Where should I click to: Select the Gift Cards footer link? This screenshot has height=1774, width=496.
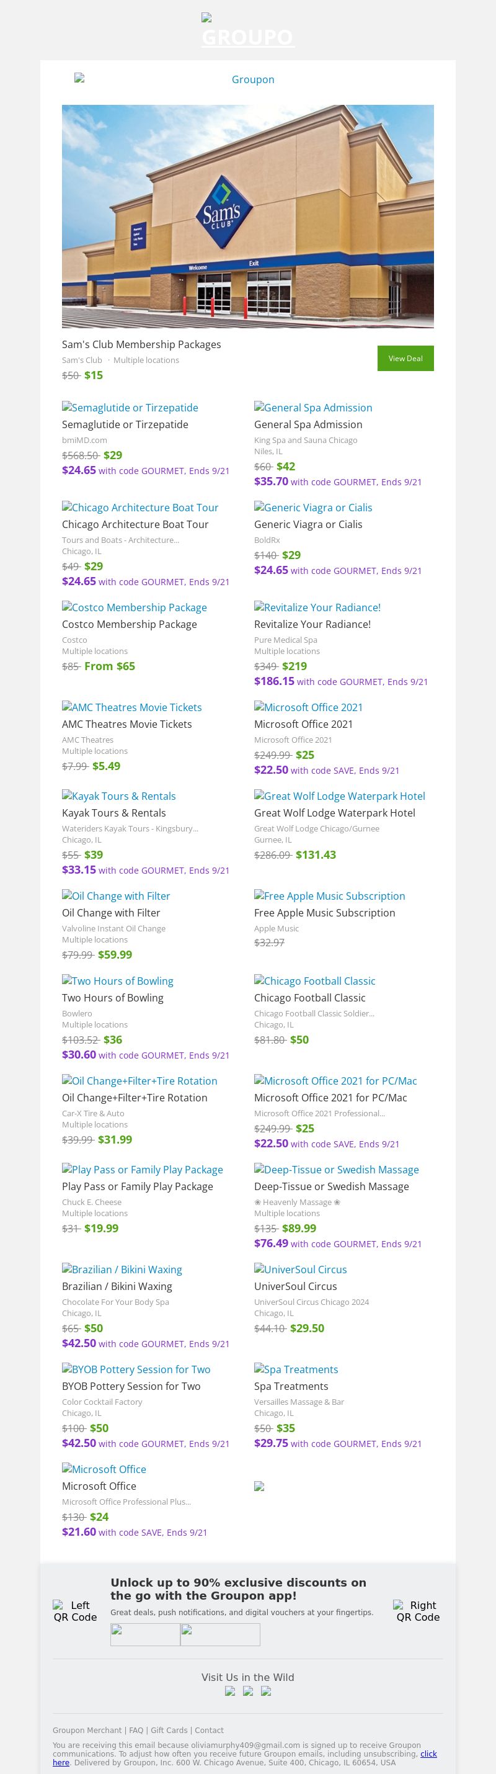coord(169,1730)
